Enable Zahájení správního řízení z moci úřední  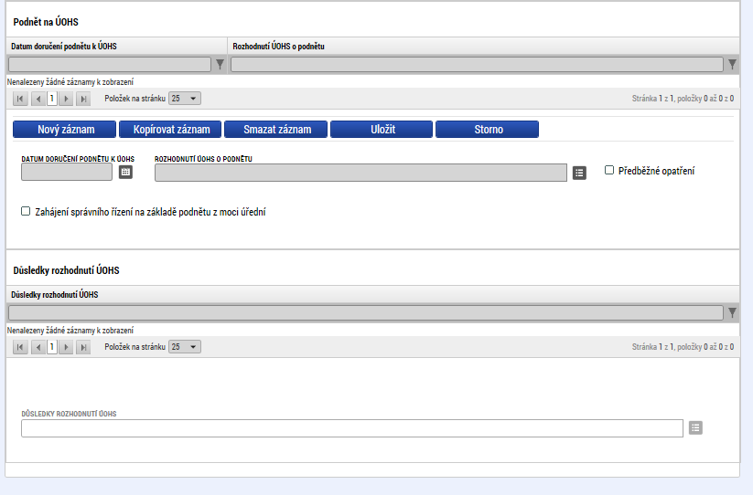26,211
